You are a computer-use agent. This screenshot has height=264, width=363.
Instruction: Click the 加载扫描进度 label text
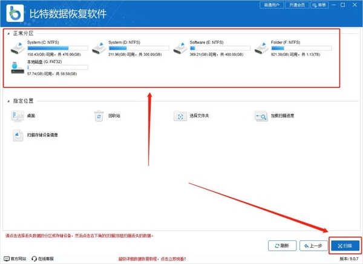(x=283, y=116)
